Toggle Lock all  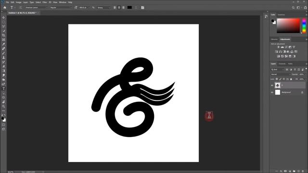click(291, 79)
